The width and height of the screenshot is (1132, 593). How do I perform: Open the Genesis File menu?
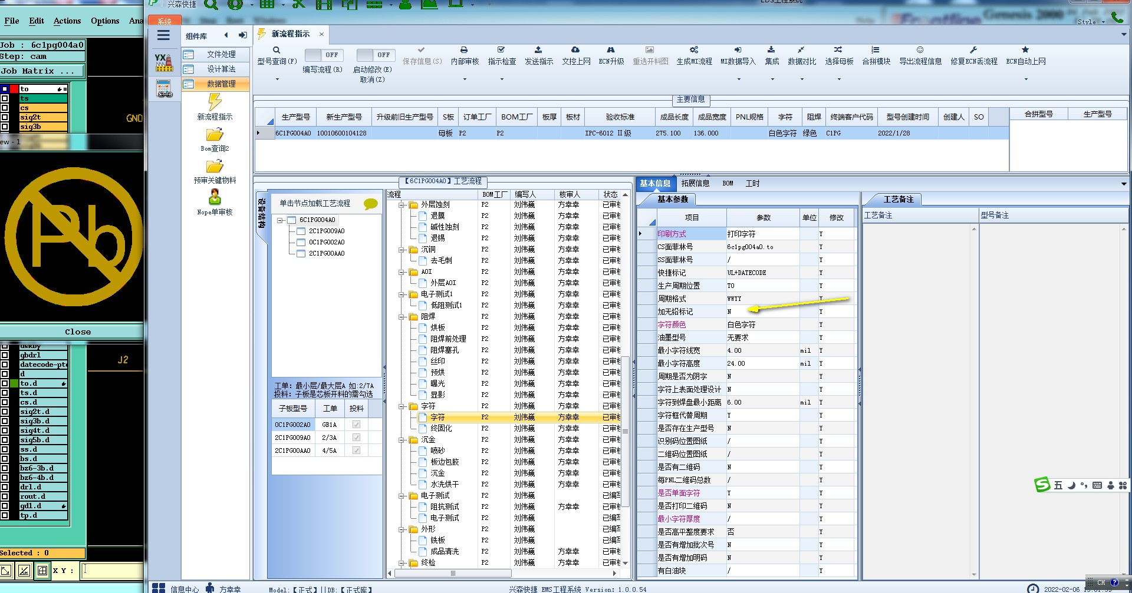click(x=12, y=21)
